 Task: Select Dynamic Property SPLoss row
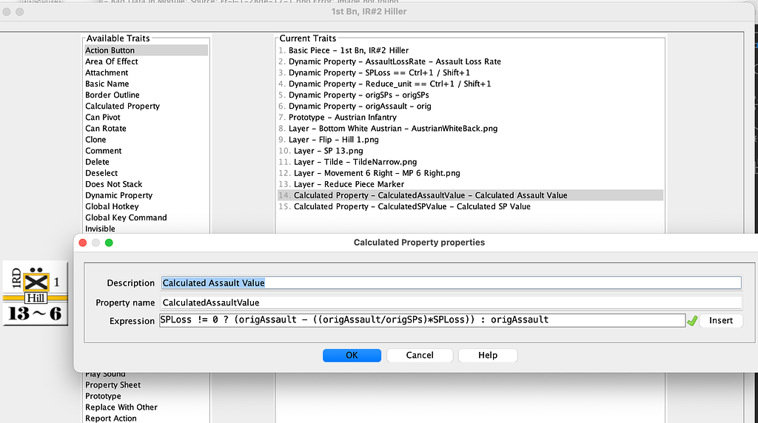[x=470, y=72]
